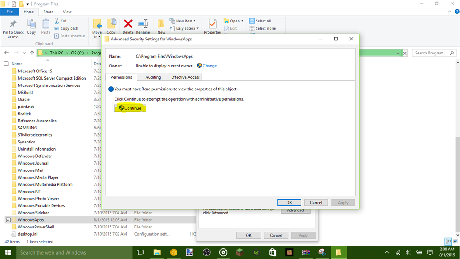Click the Paste ribbon icon
The height and width of the screenshot is (259, 460).
click(45, 24)
